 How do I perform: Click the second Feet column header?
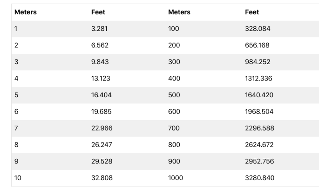(252, 12)
